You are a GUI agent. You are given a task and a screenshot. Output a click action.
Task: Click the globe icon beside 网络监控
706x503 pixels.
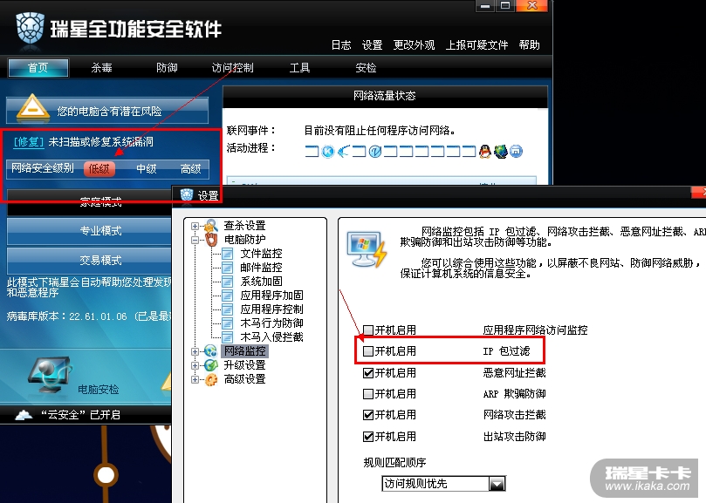pyautogui.click(x=210, y=351)
